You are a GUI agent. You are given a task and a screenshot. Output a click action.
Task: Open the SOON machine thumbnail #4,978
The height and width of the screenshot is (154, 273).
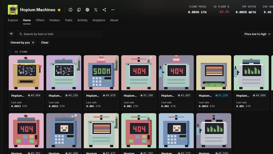(x=101, y=73)
